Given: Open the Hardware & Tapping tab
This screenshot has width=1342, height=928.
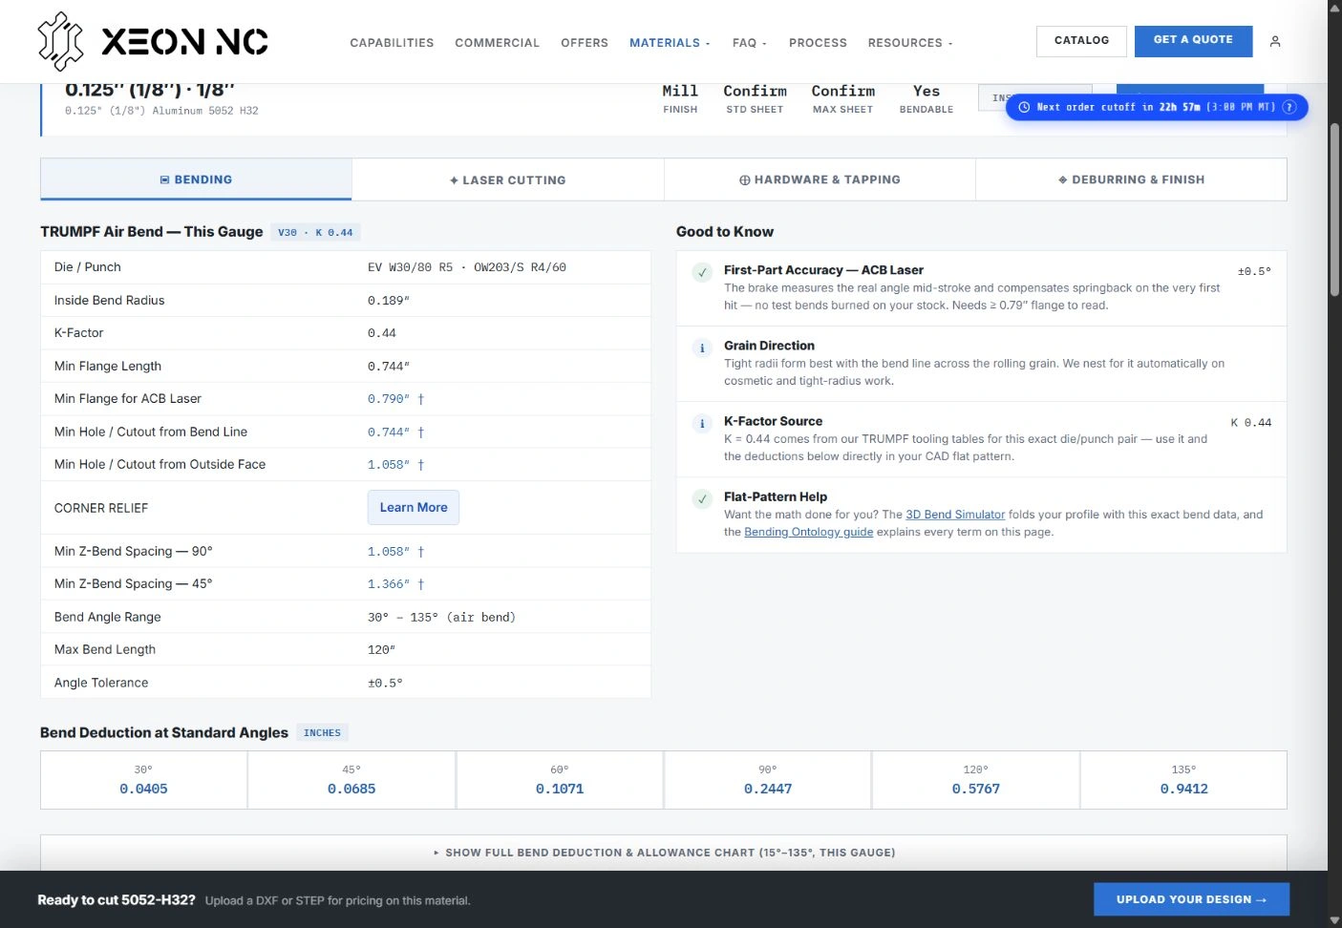Looking at the screenshot, I should pyautogui.click(x=820, y=179).
